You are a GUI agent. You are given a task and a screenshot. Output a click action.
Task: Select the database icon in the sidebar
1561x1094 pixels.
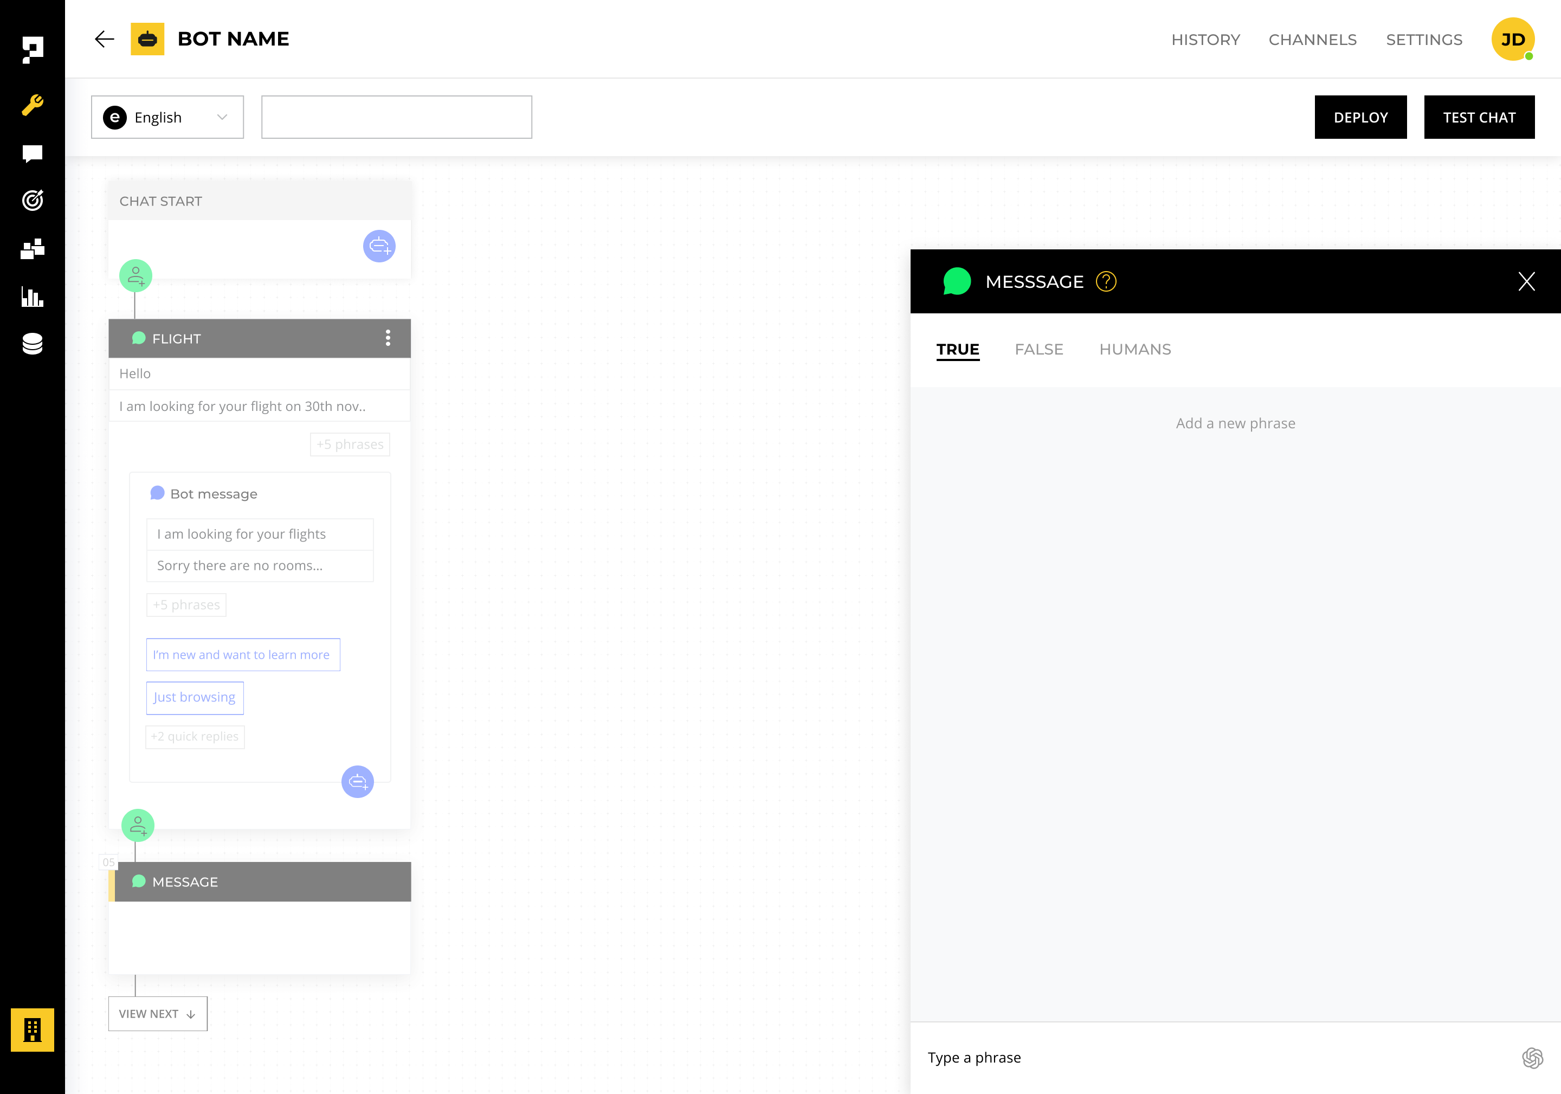click(32, 344)
